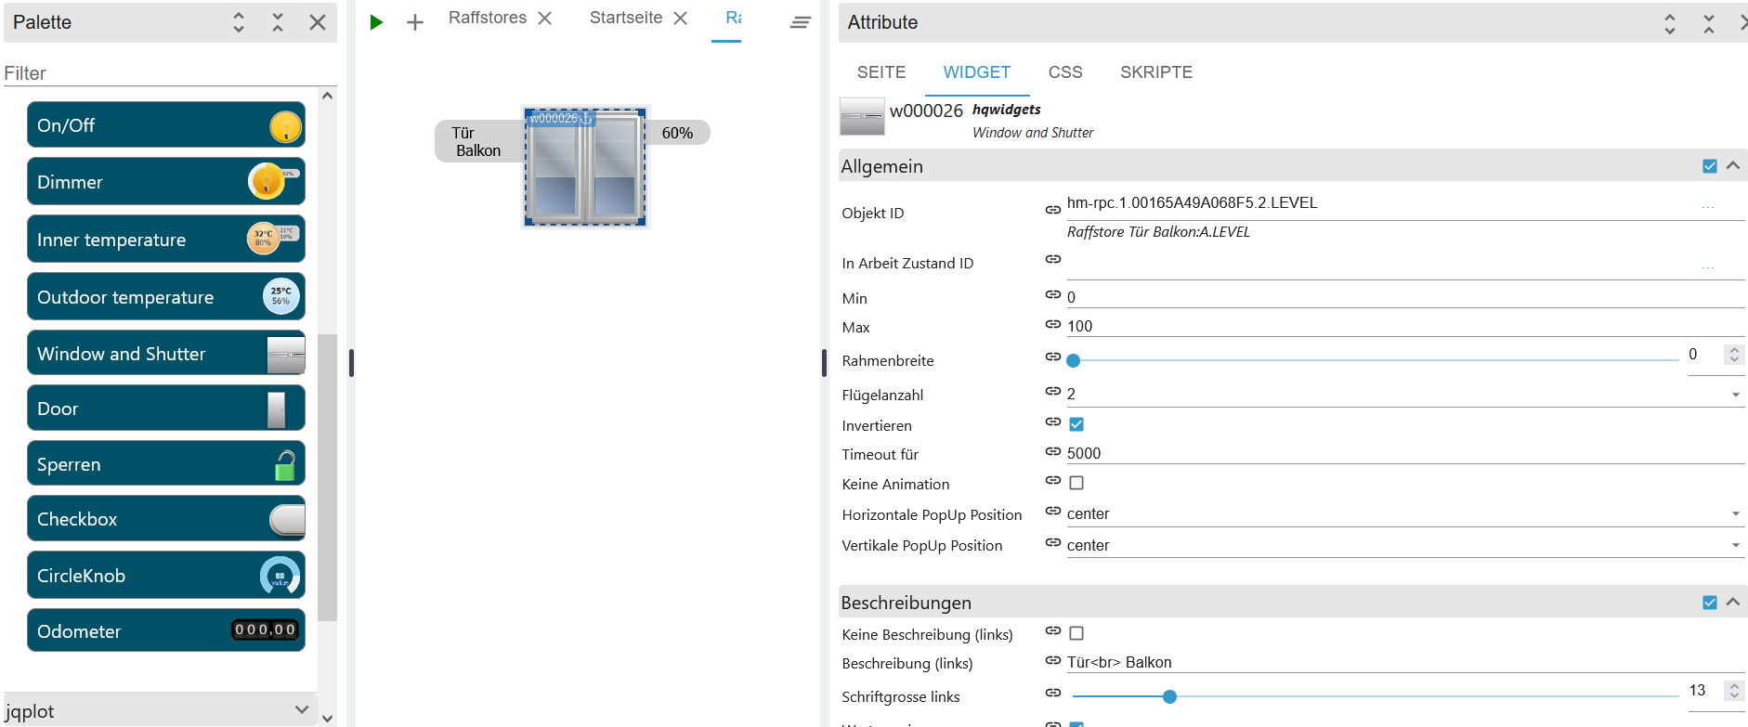Enable the Keine Animation checkbox
Screen dimensions: 1748x727
coord(1076,483)
